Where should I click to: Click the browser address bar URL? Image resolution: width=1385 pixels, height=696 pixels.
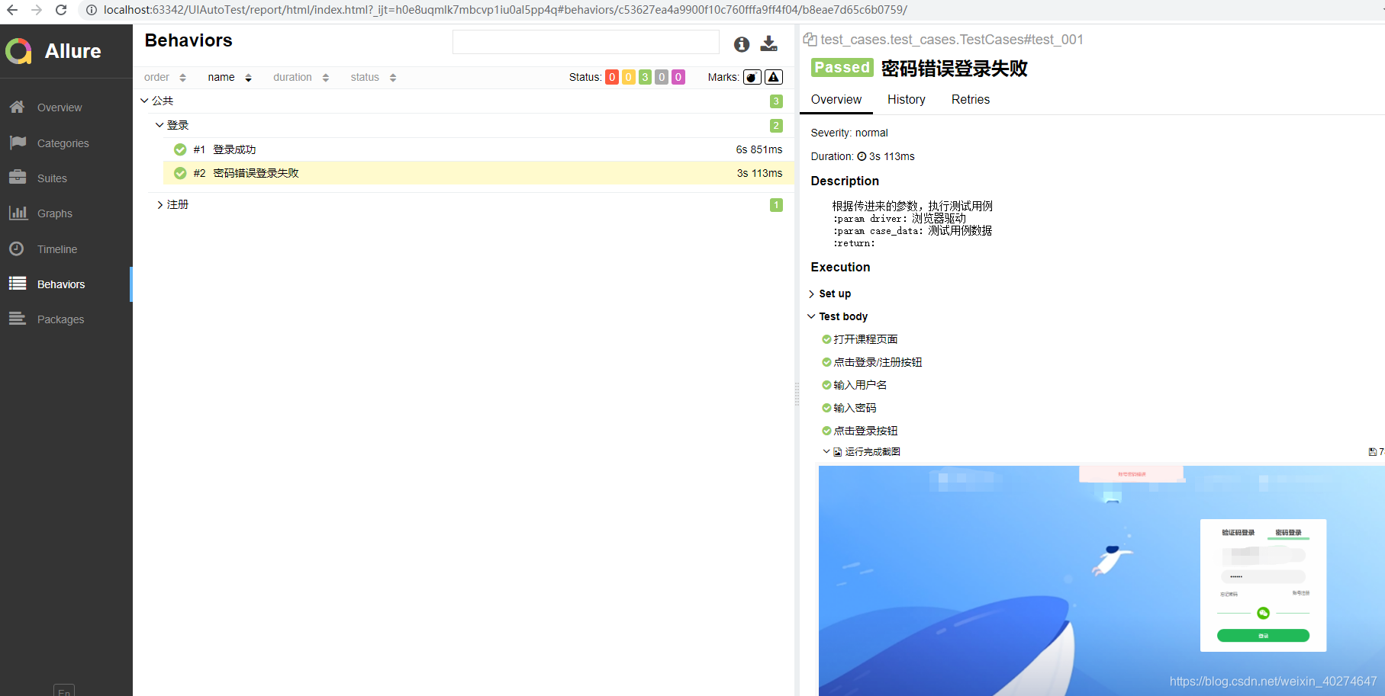[505, 10]
